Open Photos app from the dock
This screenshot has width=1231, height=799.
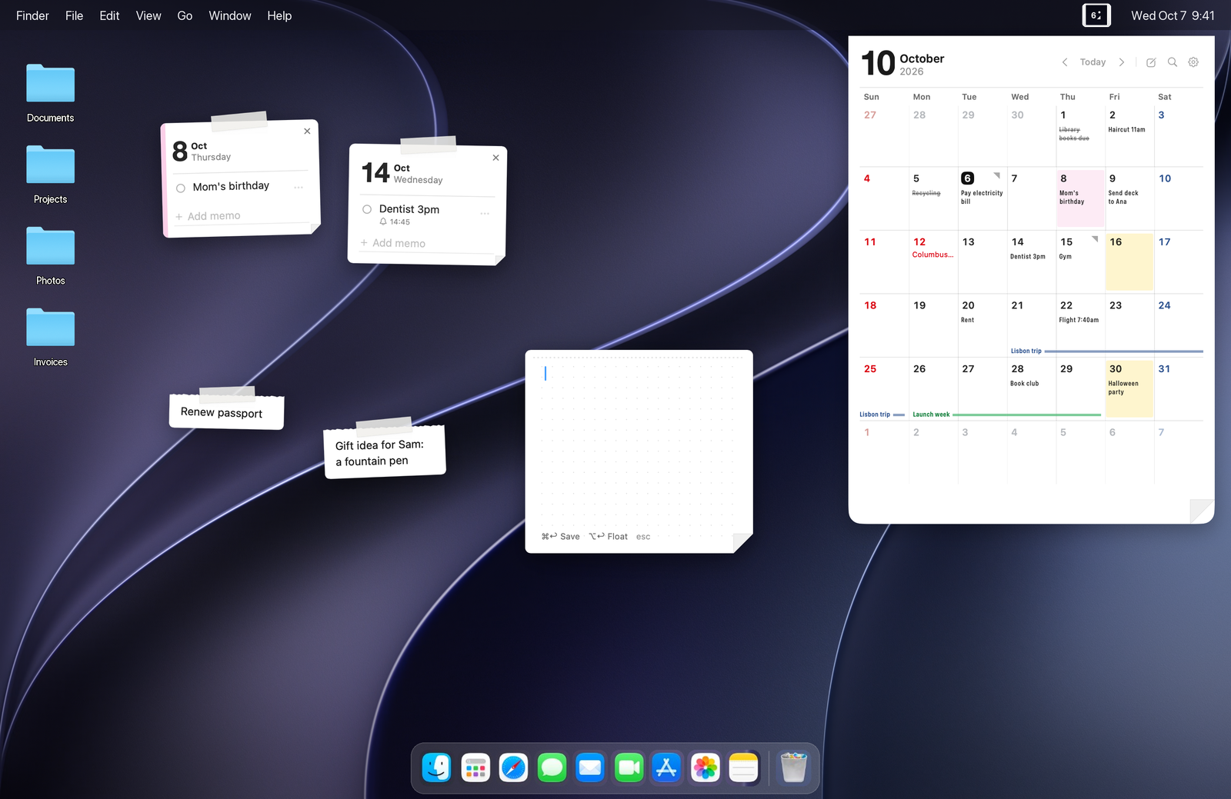705,767
